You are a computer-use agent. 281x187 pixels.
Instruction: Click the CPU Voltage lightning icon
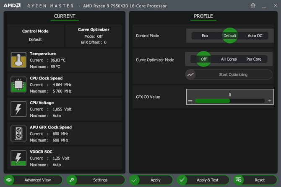point(18,109)
